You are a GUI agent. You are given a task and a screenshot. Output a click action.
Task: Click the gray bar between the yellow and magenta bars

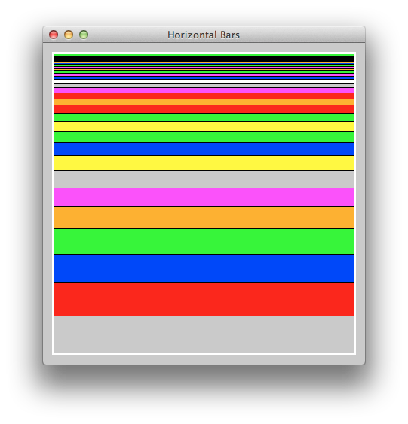point(204,179)
